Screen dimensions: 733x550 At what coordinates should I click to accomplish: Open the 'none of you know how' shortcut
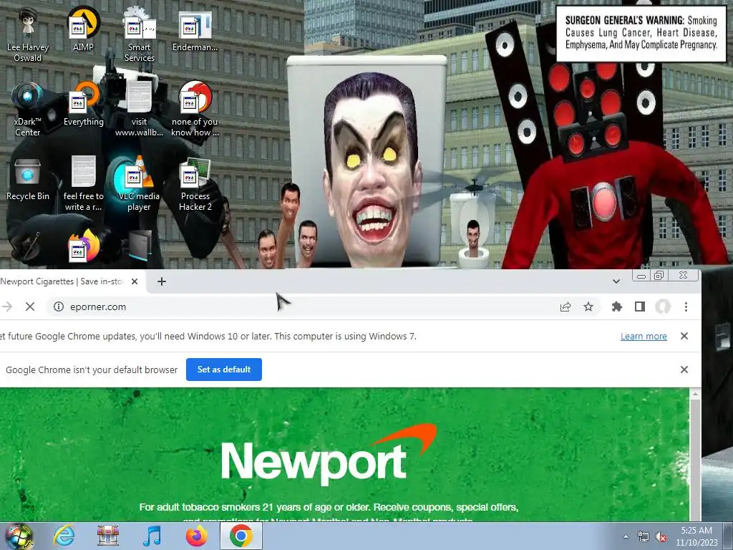pos(195,109)
